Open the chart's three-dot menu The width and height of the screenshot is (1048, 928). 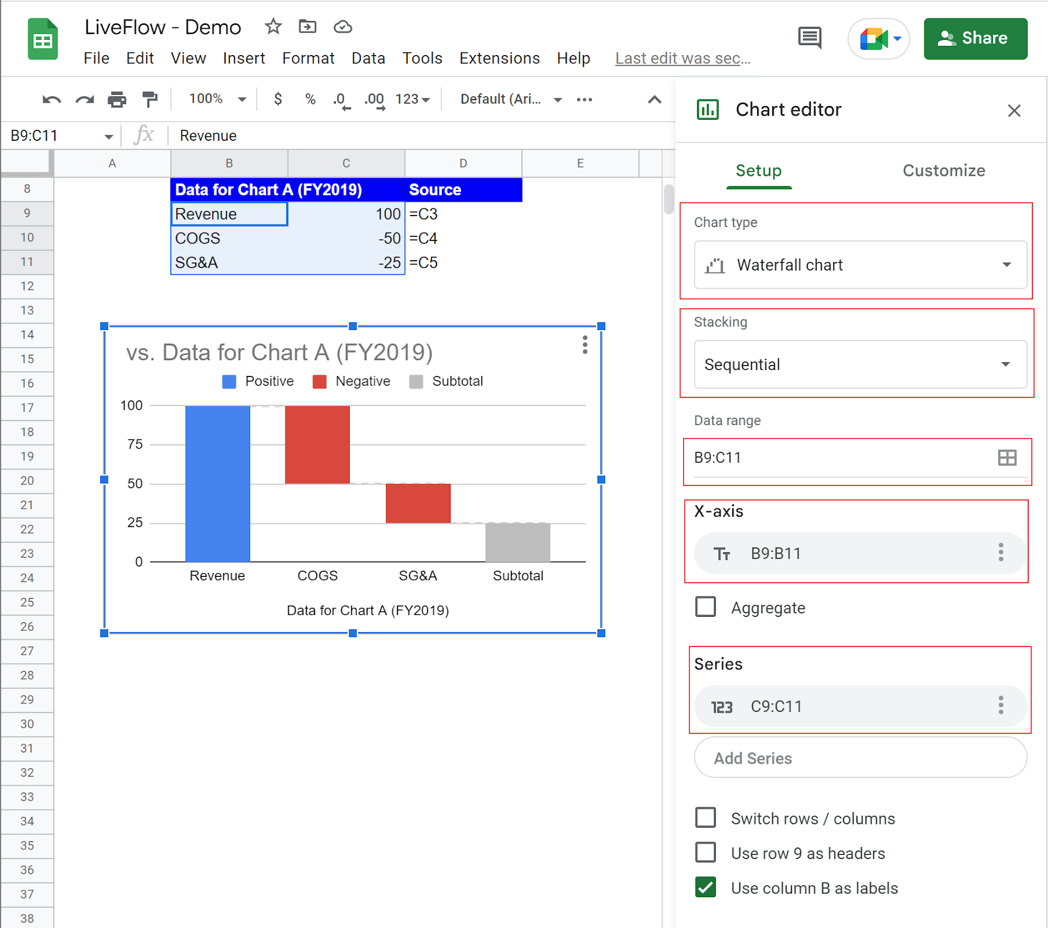585,345
